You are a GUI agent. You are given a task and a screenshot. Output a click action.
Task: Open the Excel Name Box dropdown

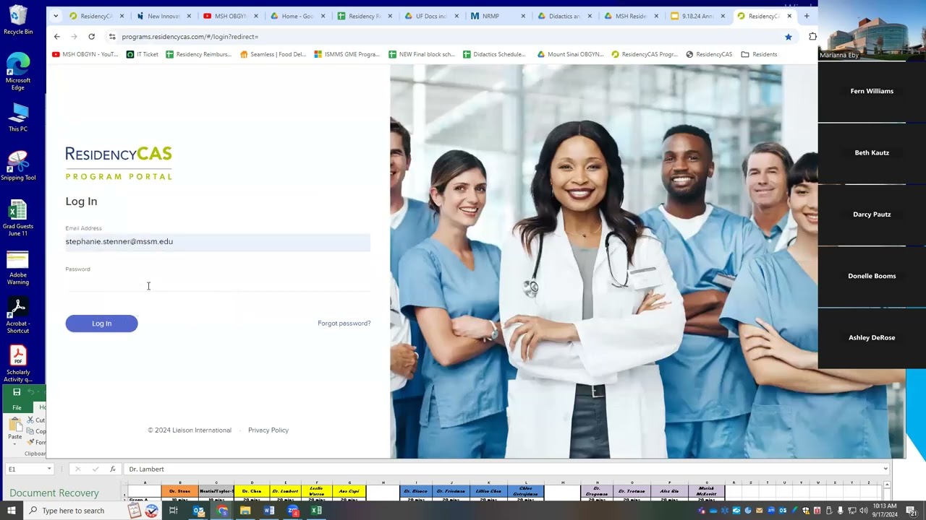49,469
